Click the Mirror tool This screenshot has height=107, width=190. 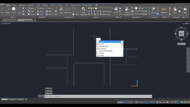40,11
